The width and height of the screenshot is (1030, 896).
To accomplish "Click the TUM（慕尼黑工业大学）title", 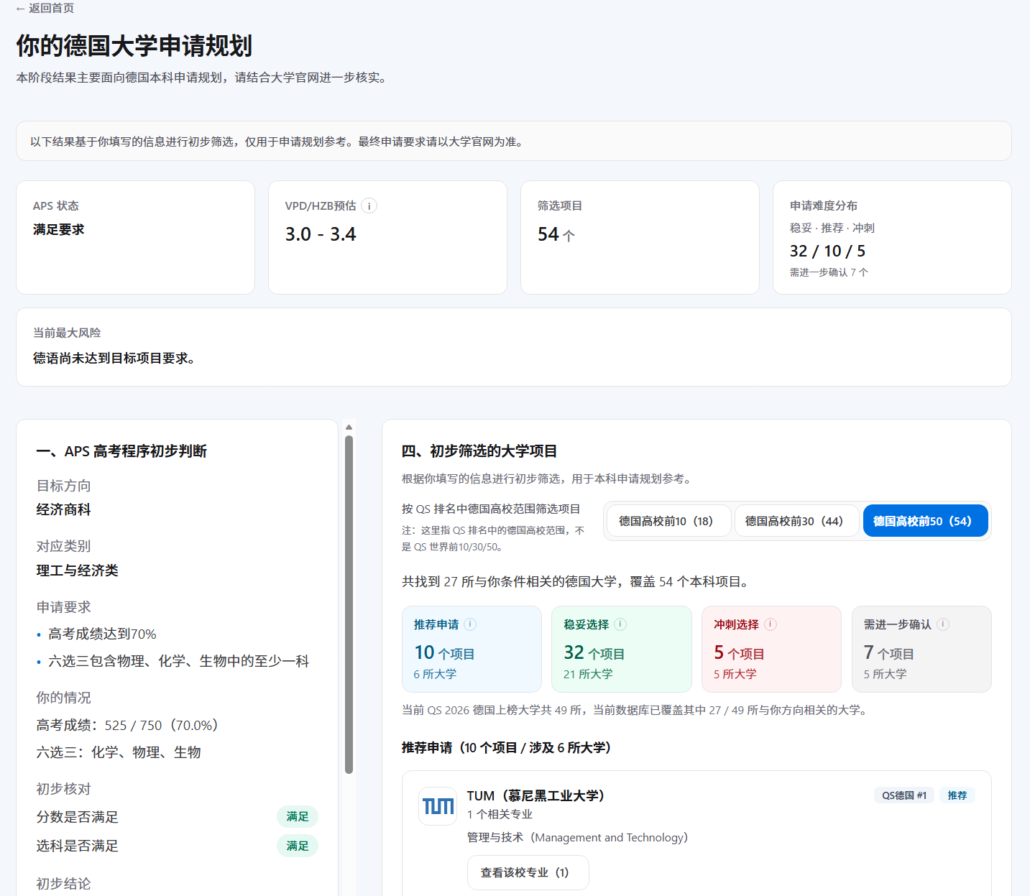I will (538, 795).
